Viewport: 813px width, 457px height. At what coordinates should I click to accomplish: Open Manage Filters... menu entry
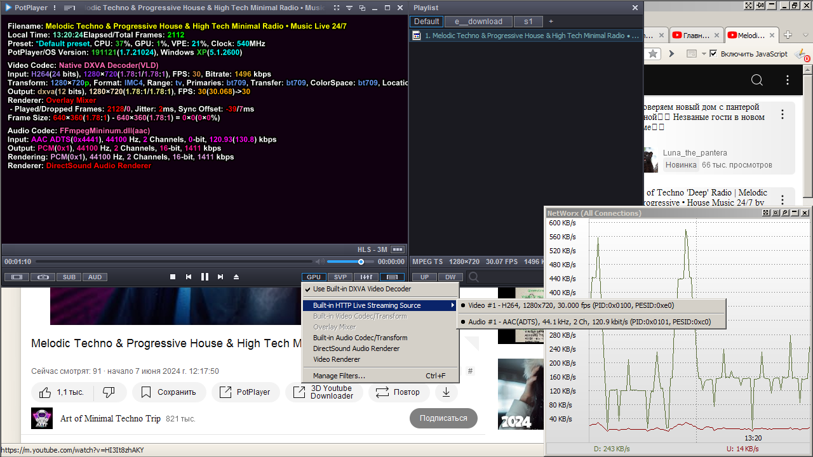(380, 376)
